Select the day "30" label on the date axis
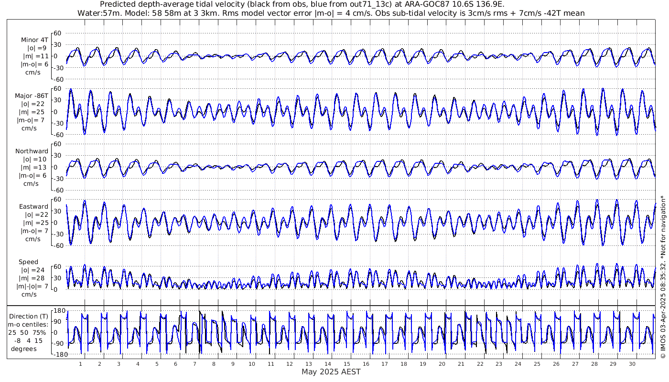This screenshot has height=382, width=669. [632, 364]
